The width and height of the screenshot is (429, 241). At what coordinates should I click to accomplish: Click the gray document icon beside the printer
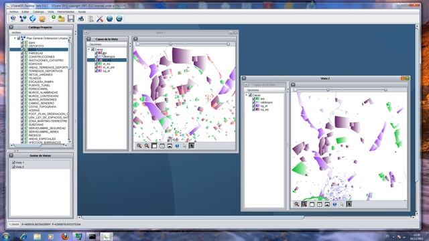click(x=90, y=19)
